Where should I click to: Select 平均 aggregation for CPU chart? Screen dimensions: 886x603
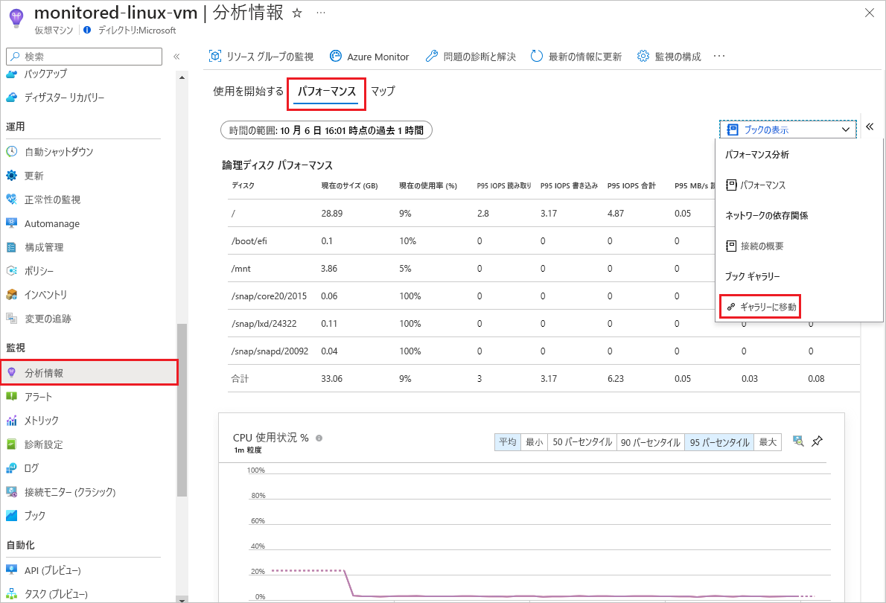(x=508, y=442)
